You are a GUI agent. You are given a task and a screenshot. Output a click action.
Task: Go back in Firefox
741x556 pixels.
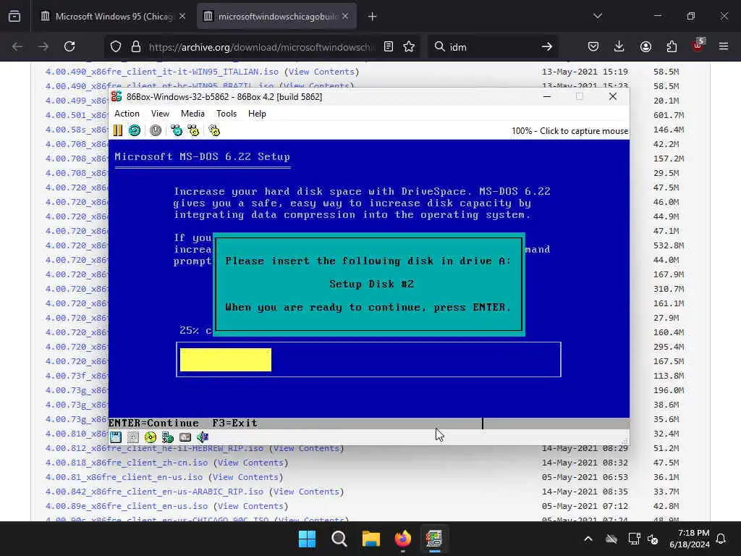point(17,46)
